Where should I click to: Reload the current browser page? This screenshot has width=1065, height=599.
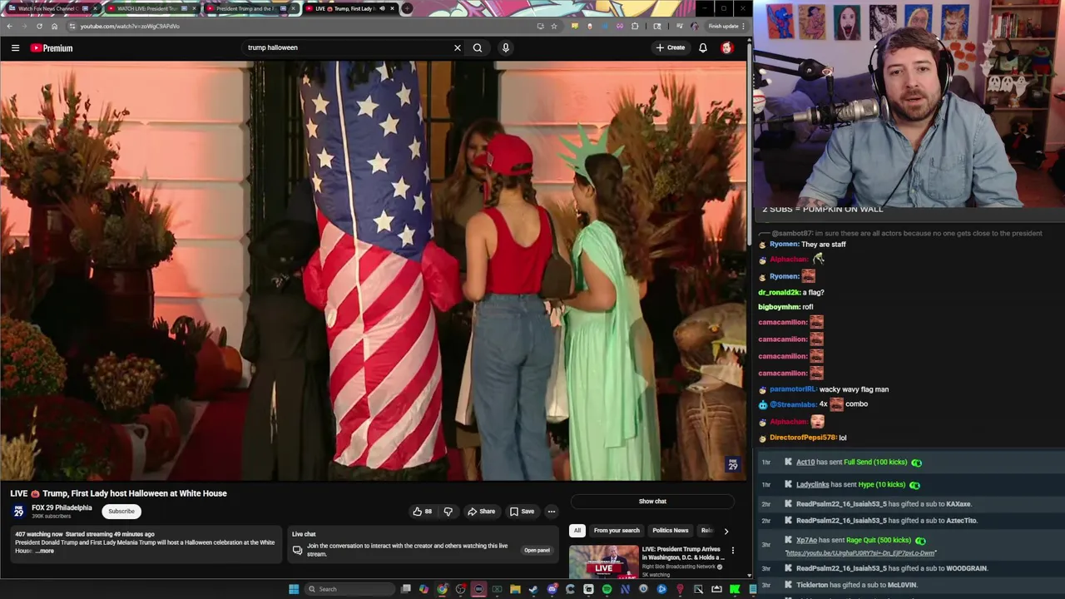[x=39, y=26]
